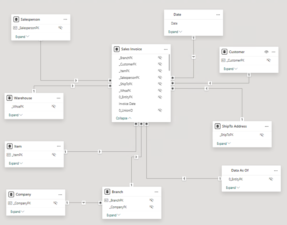
Task: Expand the Date table fields
Action: pyautogui.click(x=175, y=32)
